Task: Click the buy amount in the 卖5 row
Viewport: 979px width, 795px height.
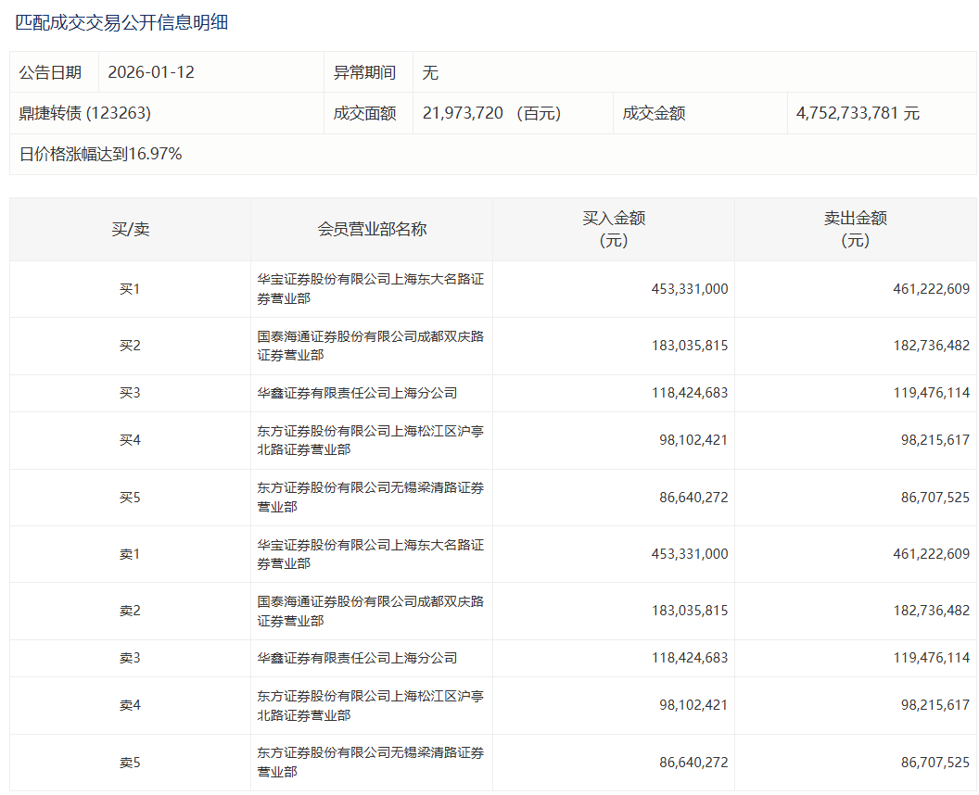Action: coord(681,763)
